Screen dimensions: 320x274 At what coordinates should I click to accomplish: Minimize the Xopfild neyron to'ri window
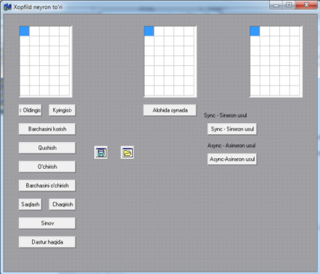point(276,5)
